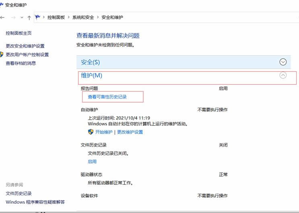Open 查看存档的消息 in sidebar
Viewport: 299px width, 213px height.
tap(21, 63)
